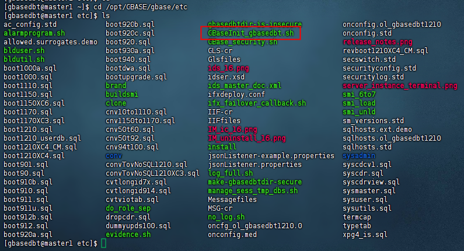Image resolution: width=464 pixels, height=251 pixels.
Task: Click ifxdeploy.conf file name
Action: [x=236, y=95]
